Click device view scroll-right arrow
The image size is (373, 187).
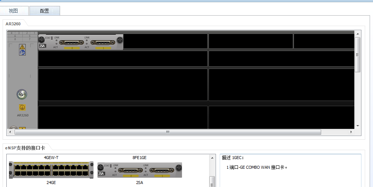pos(351,132)
